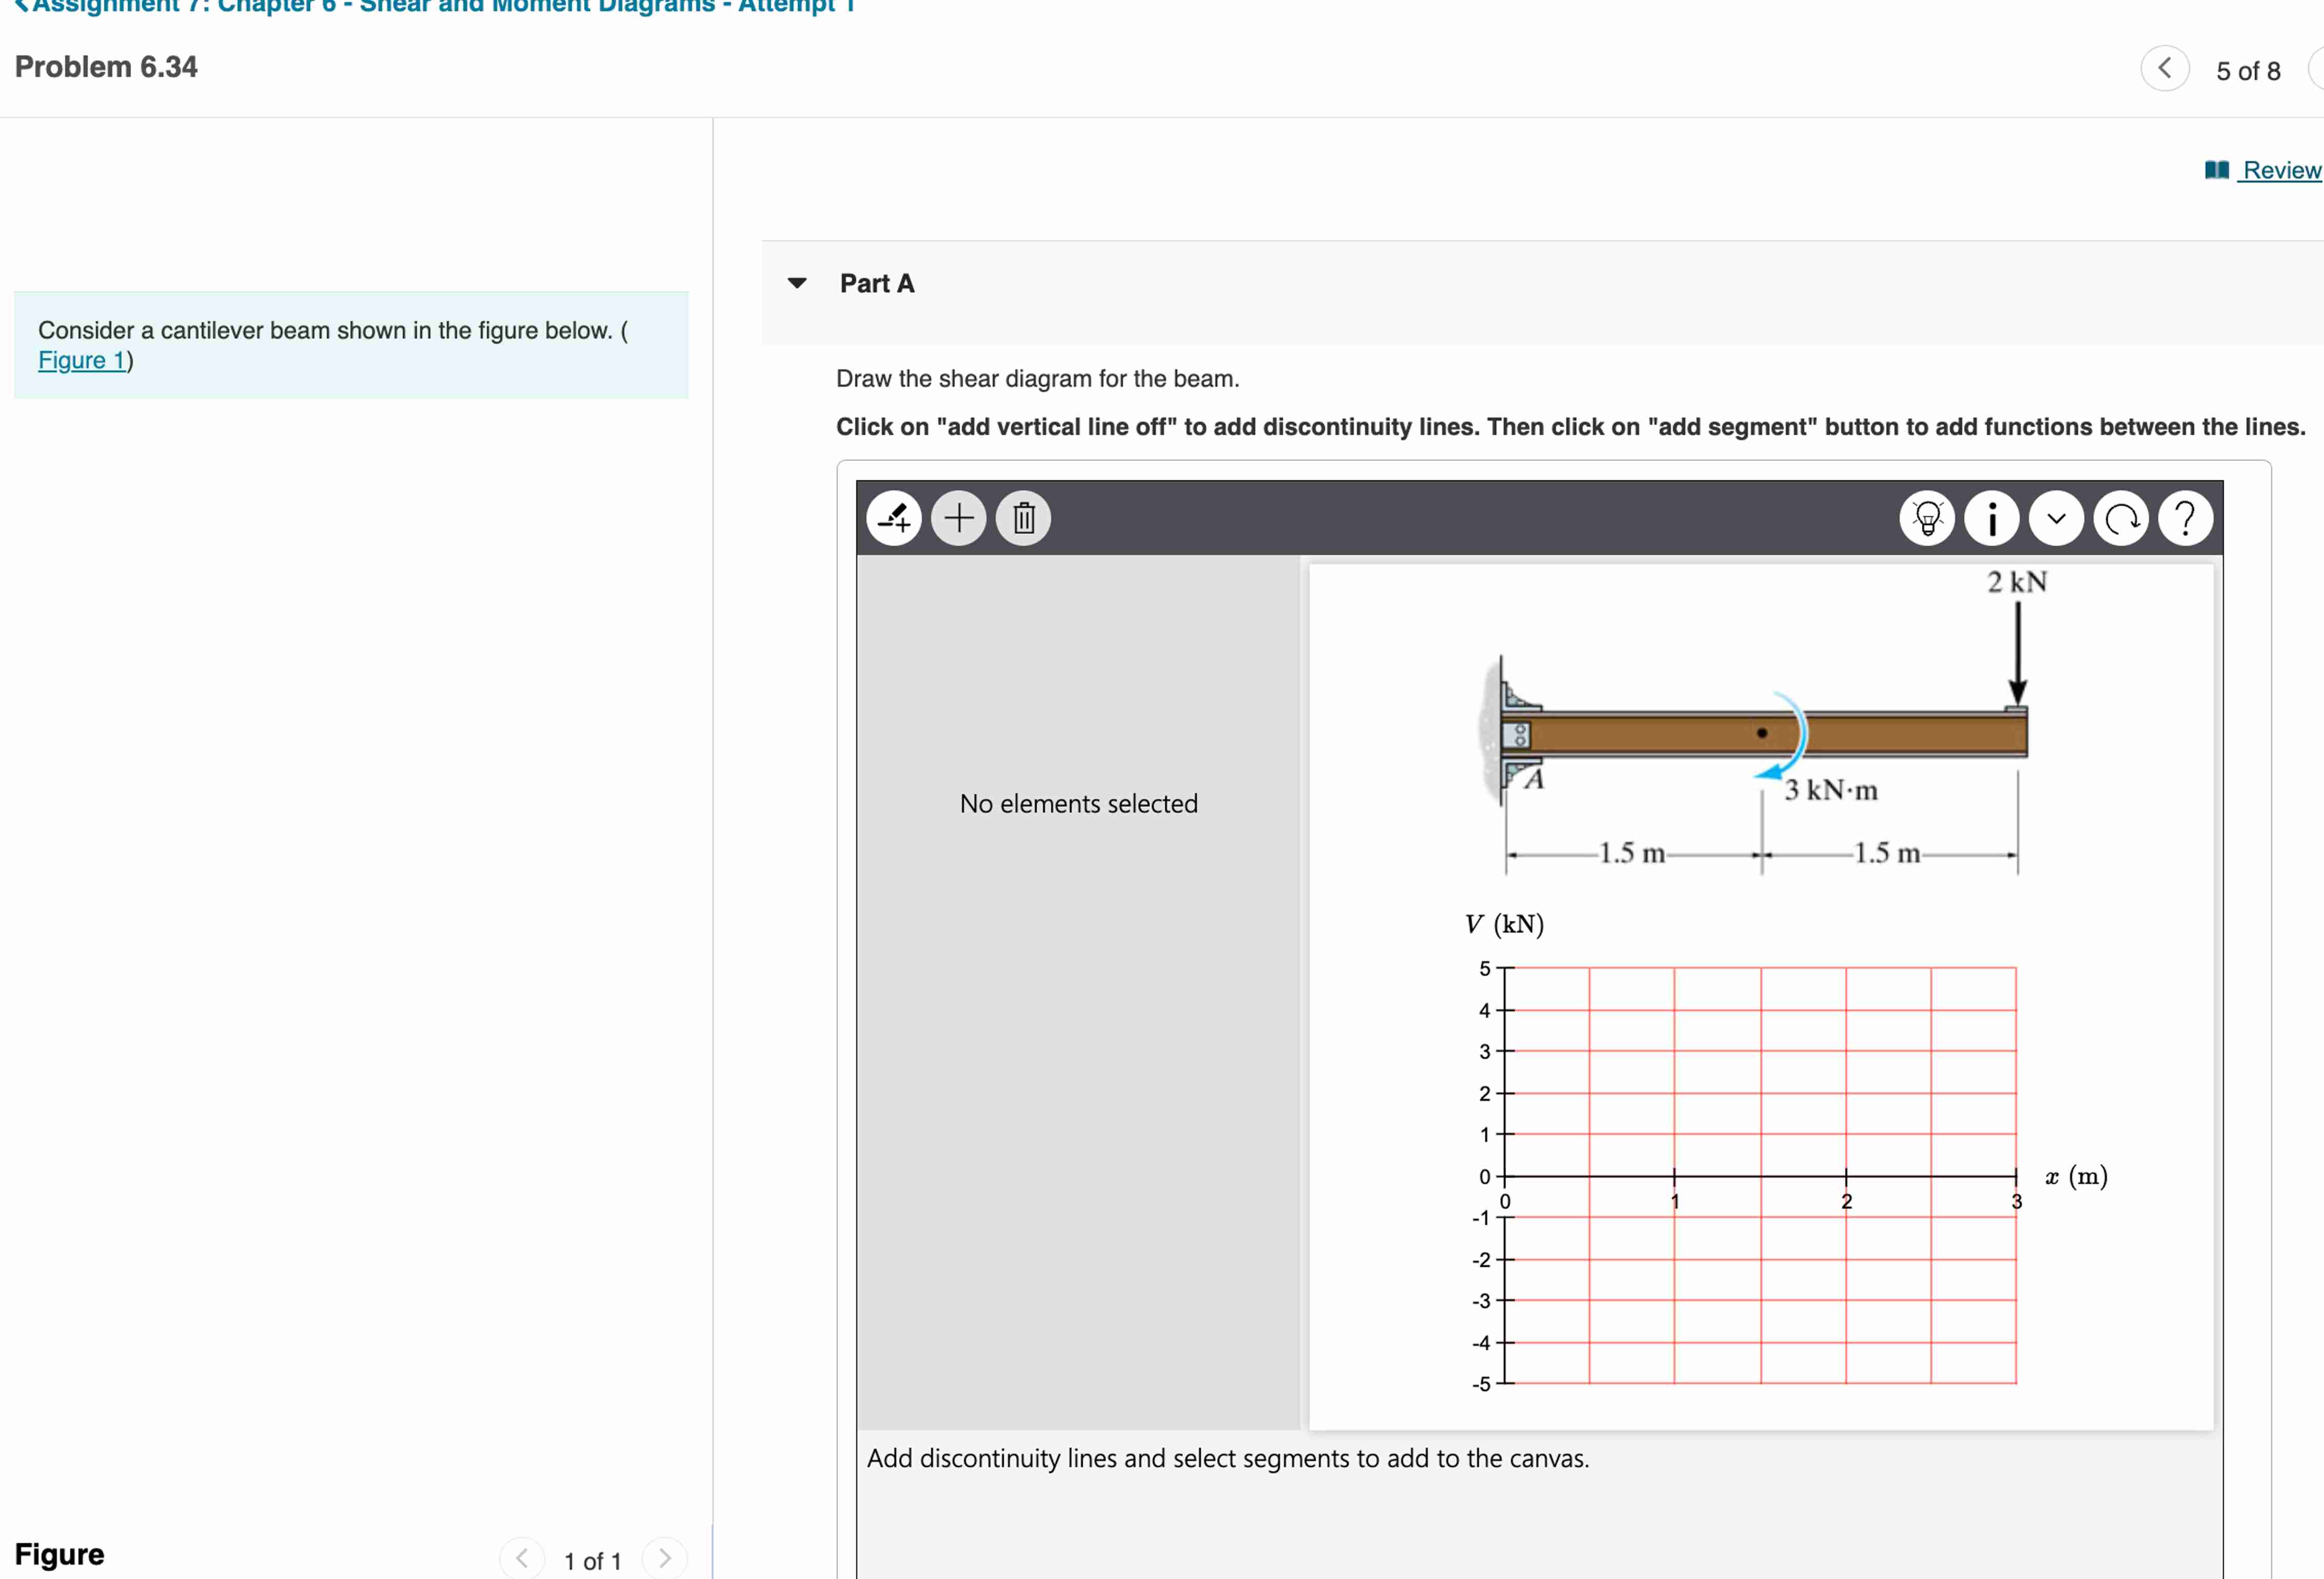Select the add segment pencil tool
Viewport: 2324px width, 1579px height.
(893, 518)
